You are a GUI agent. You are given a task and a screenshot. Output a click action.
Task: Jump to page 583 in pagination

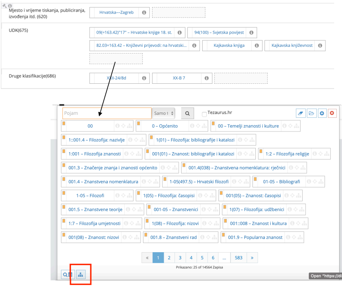238,258
